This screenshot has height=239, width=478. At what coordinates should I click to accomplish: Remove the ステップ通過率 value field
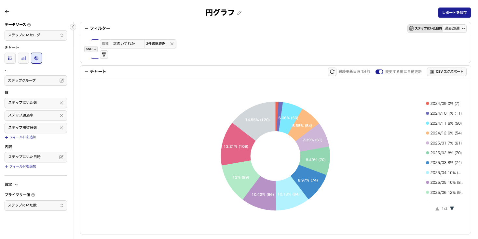(61, 116)
